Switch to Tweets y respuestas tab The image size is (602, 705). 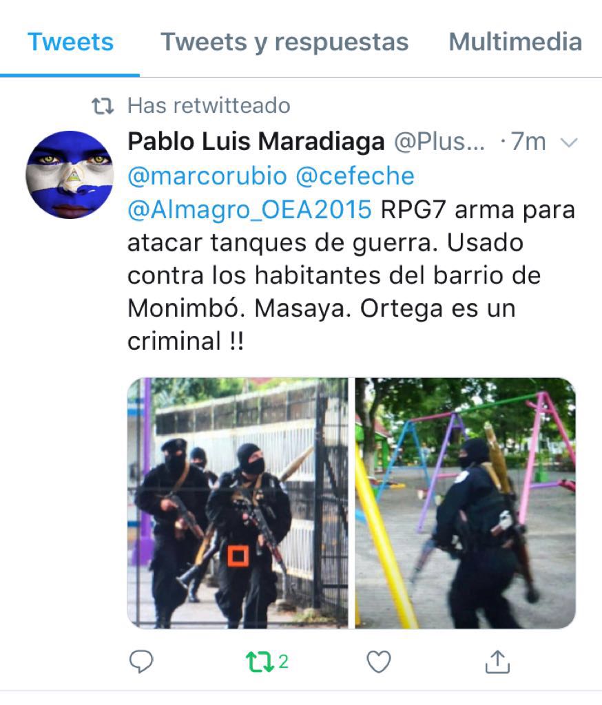click(284, 42)
